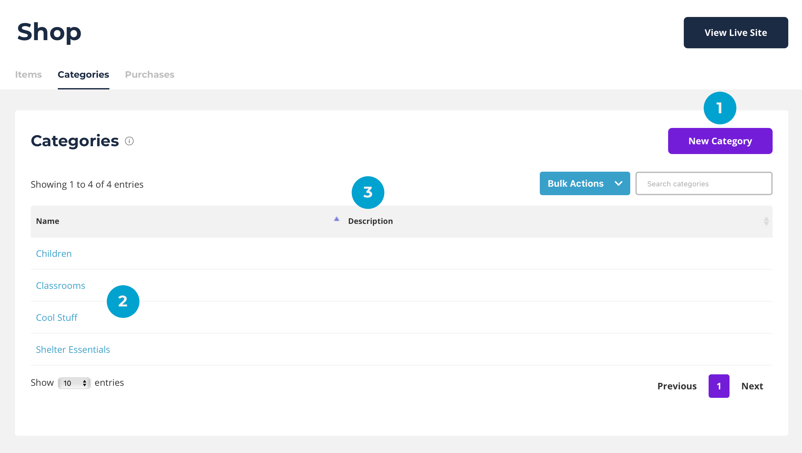Viewport: 802px width, 453px height.
Task: Click the Name column sort arrow
Action: point(336,219)
